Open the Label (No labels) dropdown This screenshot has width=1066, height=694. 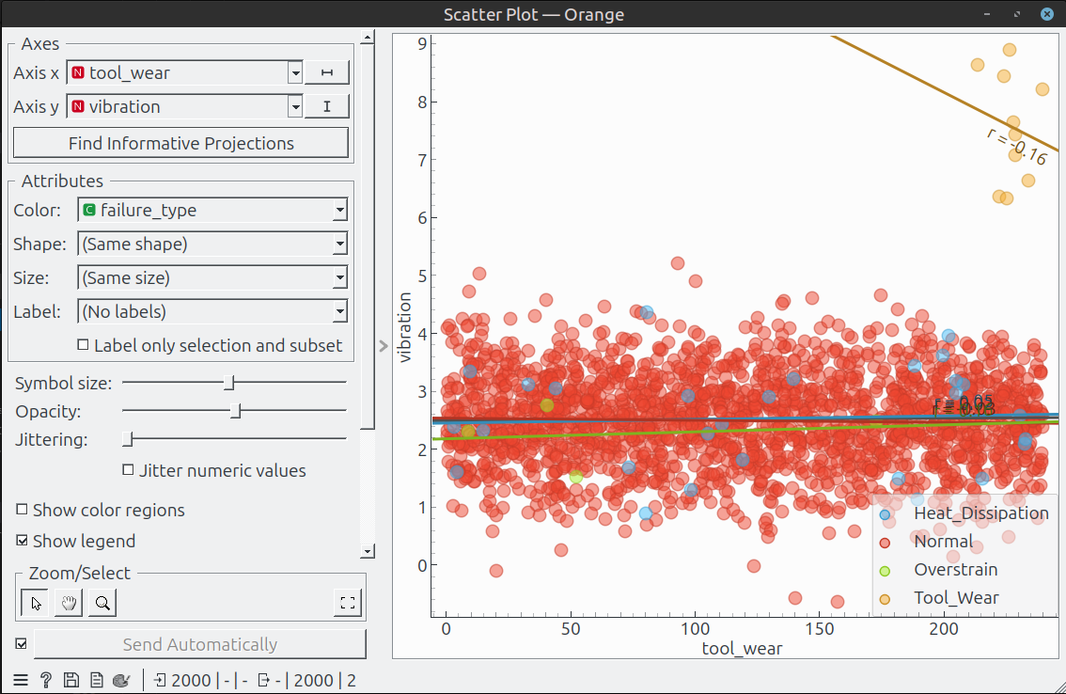[212, 311]
